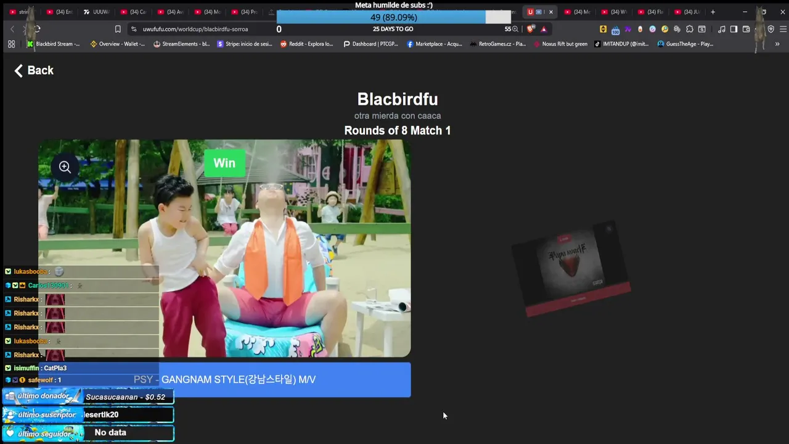This screenshot has width=789, height=444.
Task: Click the Carlos130901 chat username
Action: [x=48, y=286]
